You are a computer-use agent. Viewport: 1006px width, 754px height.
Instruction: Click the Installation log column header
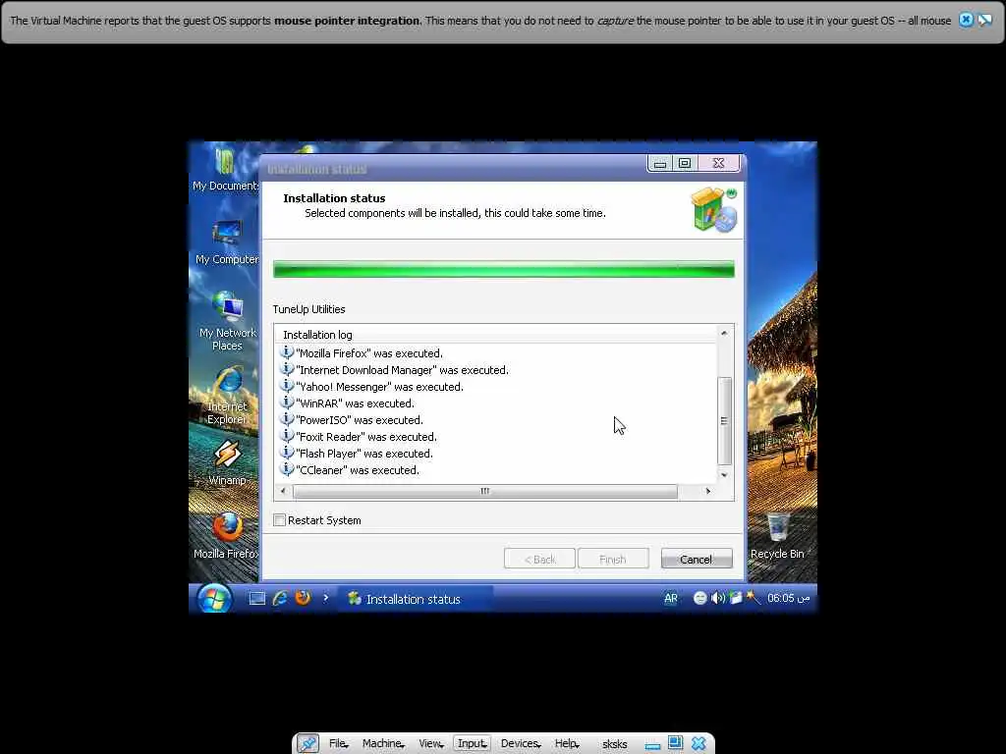tap(495, 334)
